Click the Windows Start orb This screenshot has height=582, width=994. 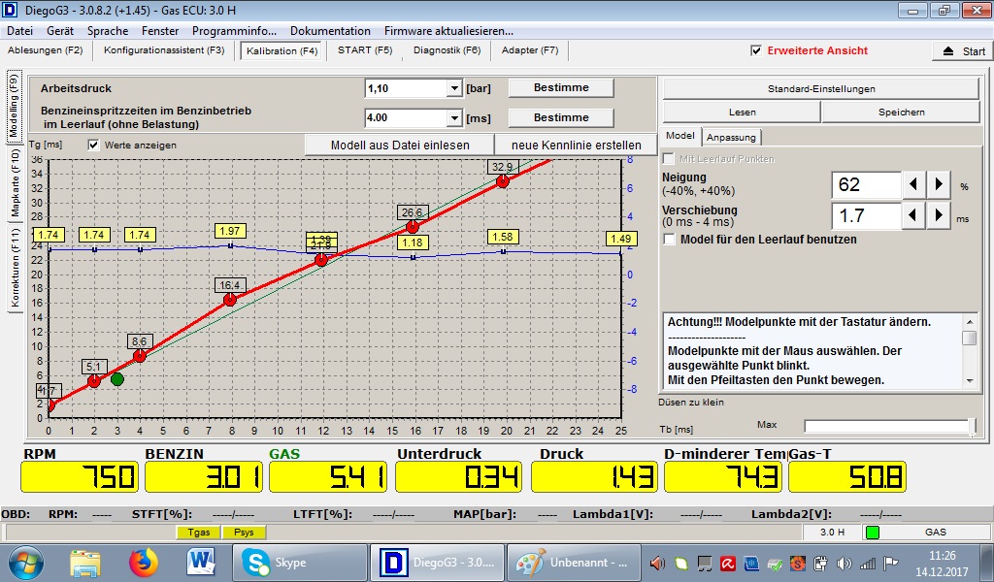[x=26, y=562]
